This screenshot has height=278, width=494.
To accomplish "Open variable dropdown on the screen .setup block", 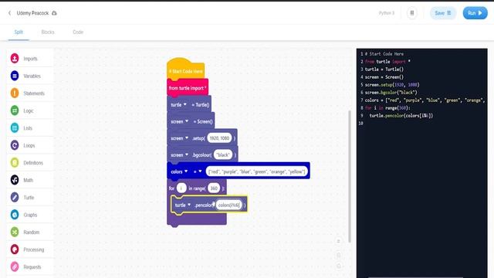I will pyautogui.click(x=187, y=137).
